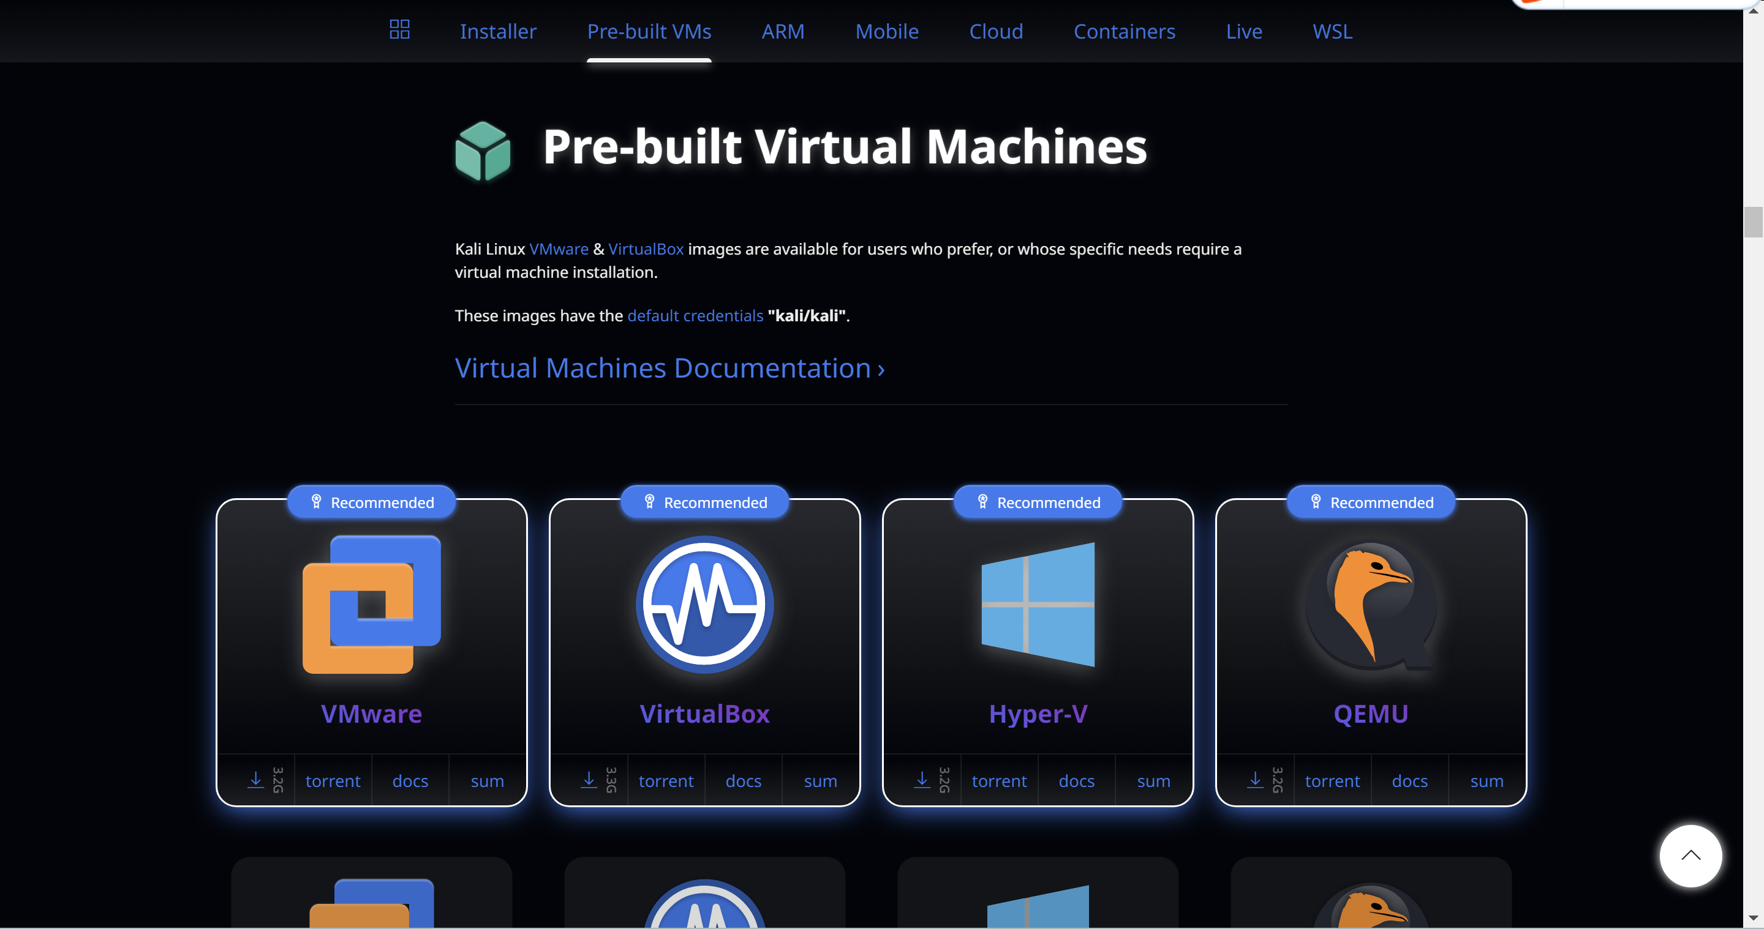Click the VMware logo icon

coord(371,604)
